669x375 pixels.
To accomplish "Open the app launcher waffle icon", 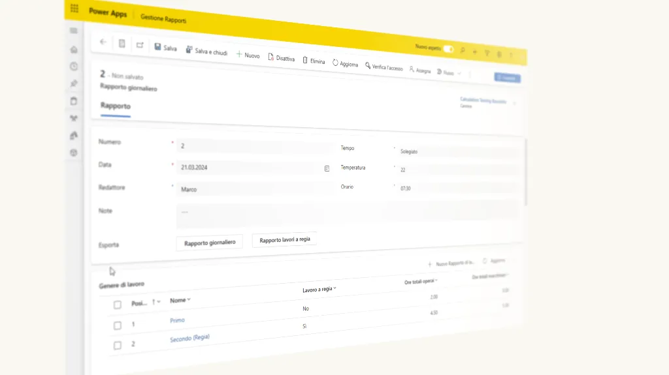I will pyautogui.click(x=74, y=8).
